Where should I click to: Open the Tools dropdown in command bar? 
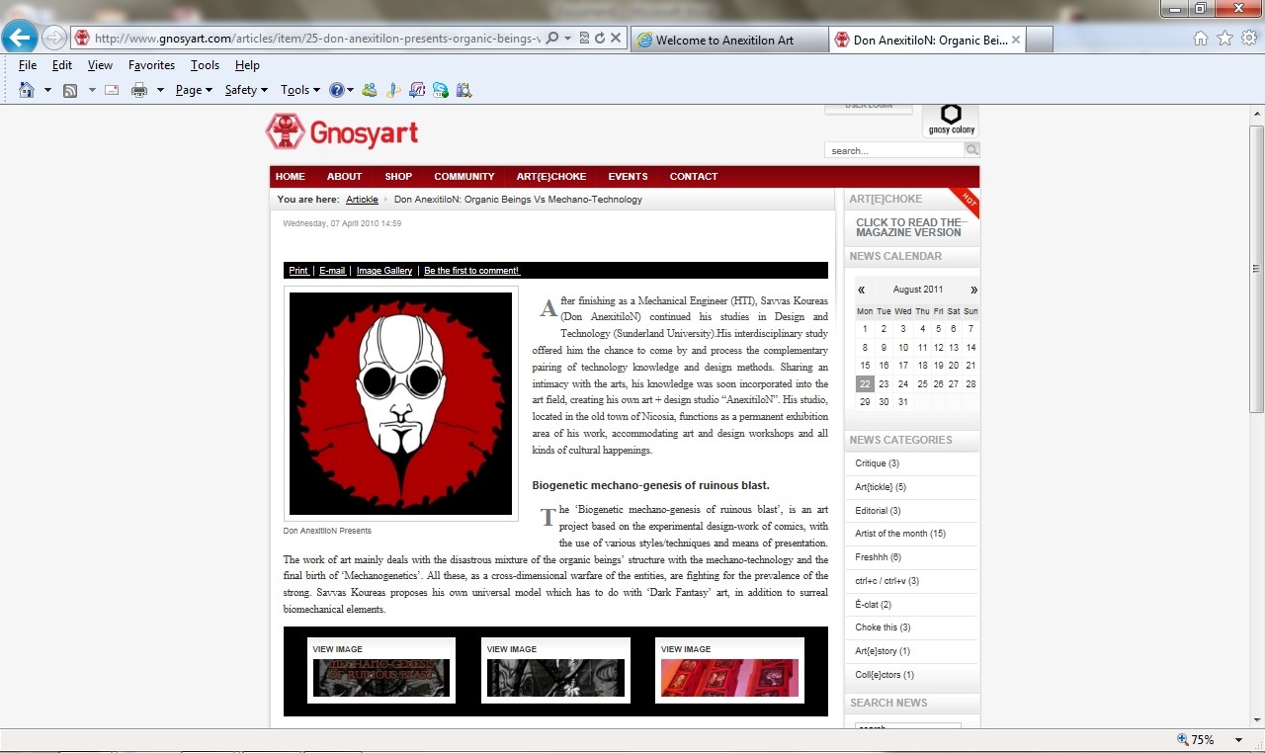(x=300, y=90)
